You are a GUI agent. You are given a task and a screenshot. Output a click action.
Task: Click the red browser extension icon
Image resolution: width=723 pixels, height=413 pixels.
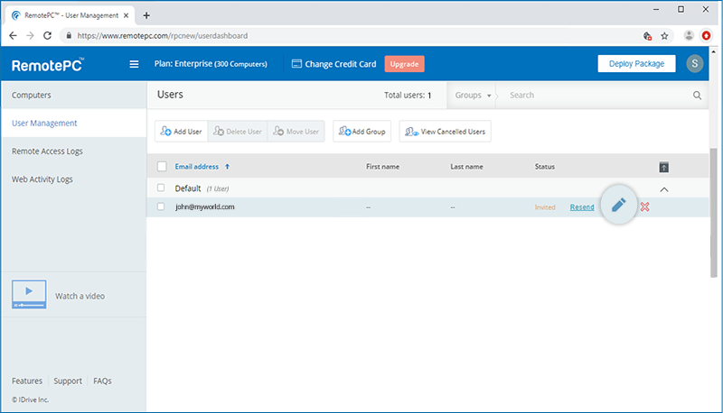coord(706,35)
